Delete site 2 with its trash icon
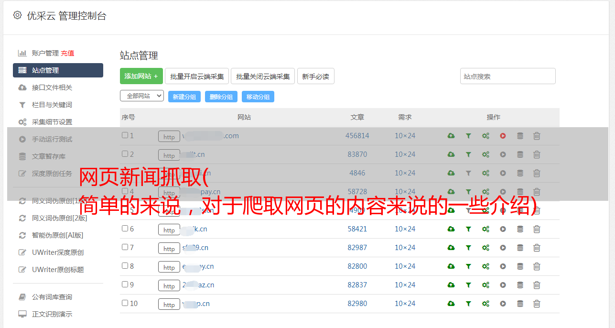 click(x=537, y=154)
